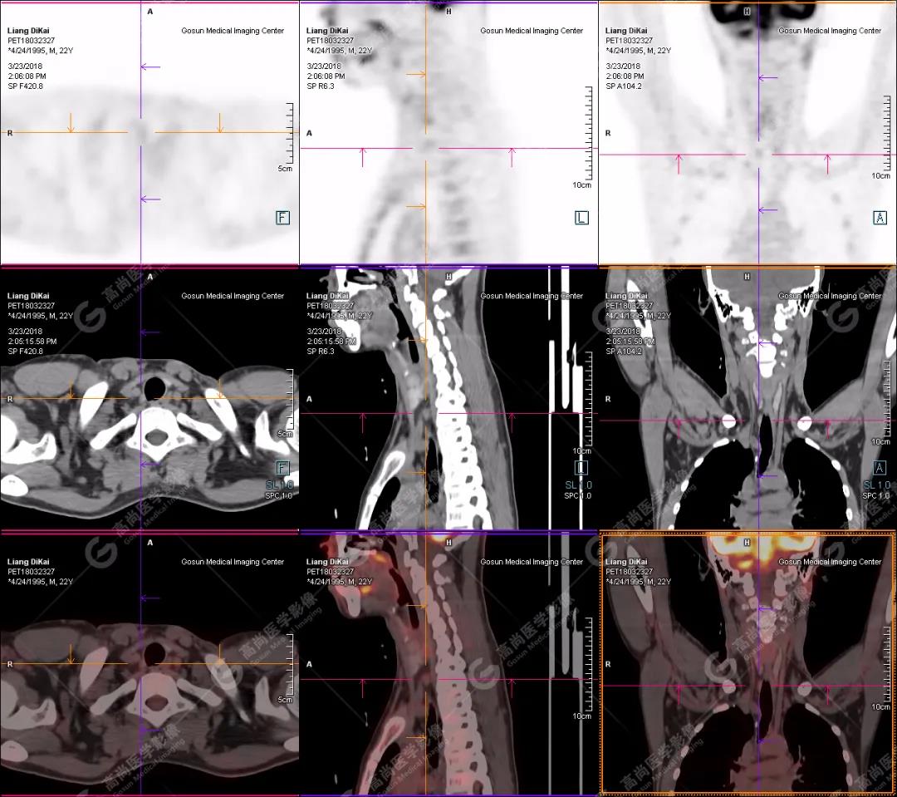Click the F orientation icon in axial PET view
897x797 pixels.
pyautogui.click(x=282, y=218)
